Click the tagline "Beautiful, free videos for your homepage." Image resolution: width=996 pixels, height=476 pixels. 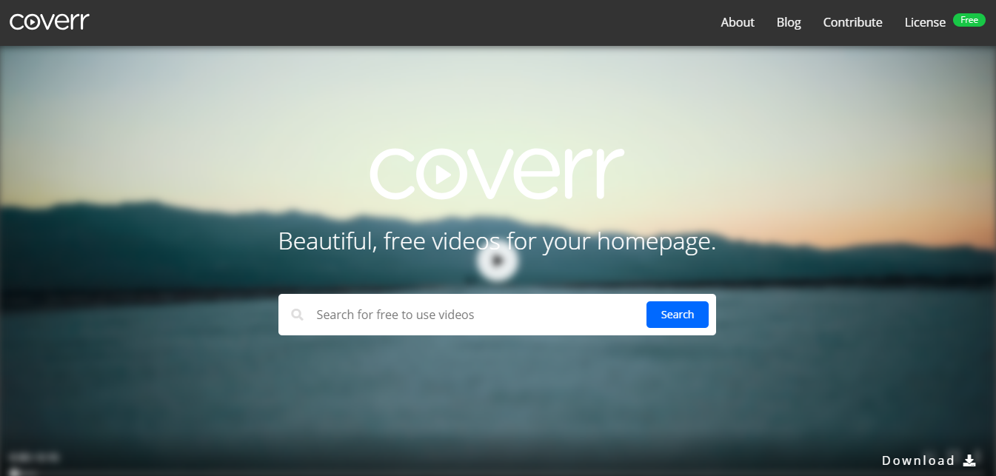497,241
